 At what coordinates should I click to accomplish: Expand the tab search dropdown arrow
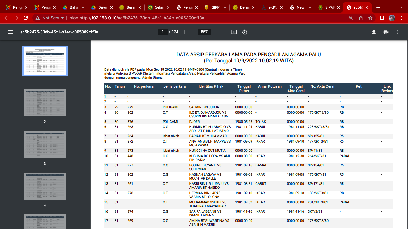[x=401, y=7]
